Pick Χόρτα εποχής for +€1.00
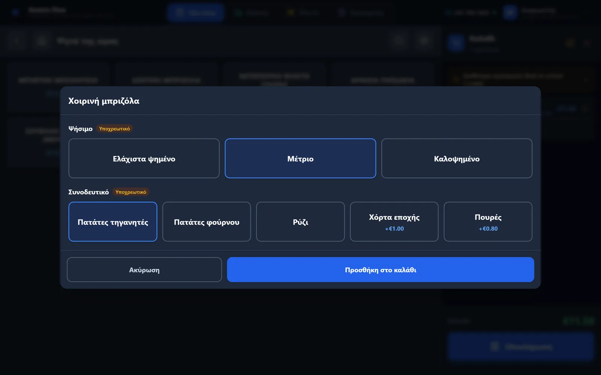 pyautogui.click(x=394, y=222)
